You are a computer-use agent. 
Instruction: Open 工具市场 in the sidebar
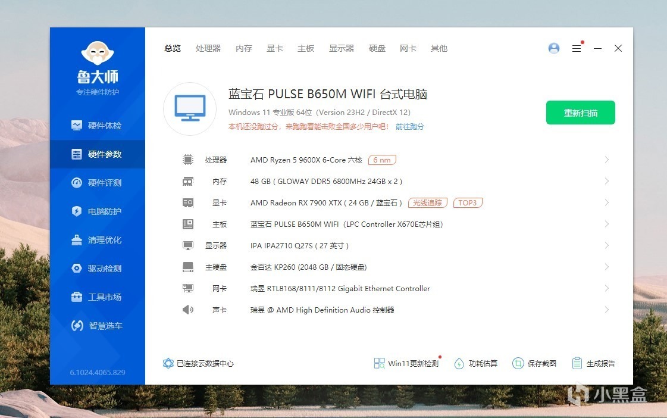pos(98,297)
